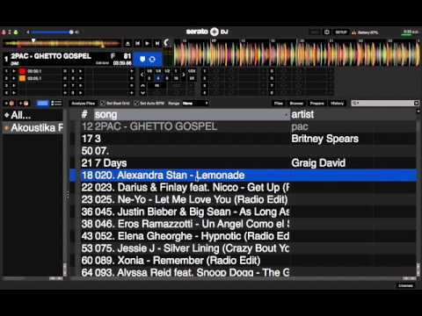Image resolution: width=422 pixels, height=316 pixels.
Task: Click plus icon on third cue row
Action: [x=132, y=86]
